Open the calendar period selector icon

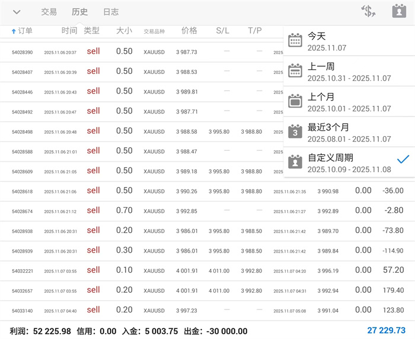(x=399, y=11)
